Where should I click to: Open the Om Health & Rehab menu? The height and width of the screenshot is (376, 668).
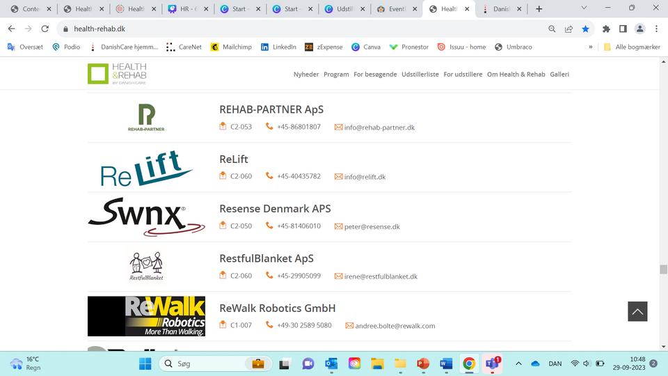(516, 75)
